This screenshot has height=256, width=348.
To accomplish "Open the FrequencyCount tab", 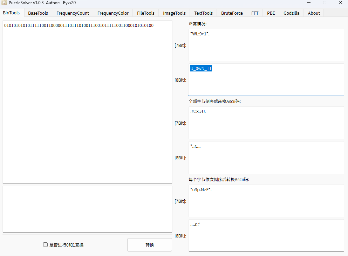I will pyautogui.click(x=73, y=13).
